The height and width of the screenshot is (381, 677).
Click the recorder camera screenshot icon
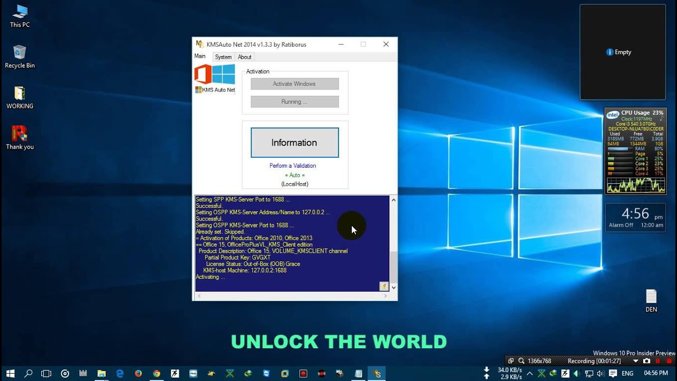(x=646, y=361)
